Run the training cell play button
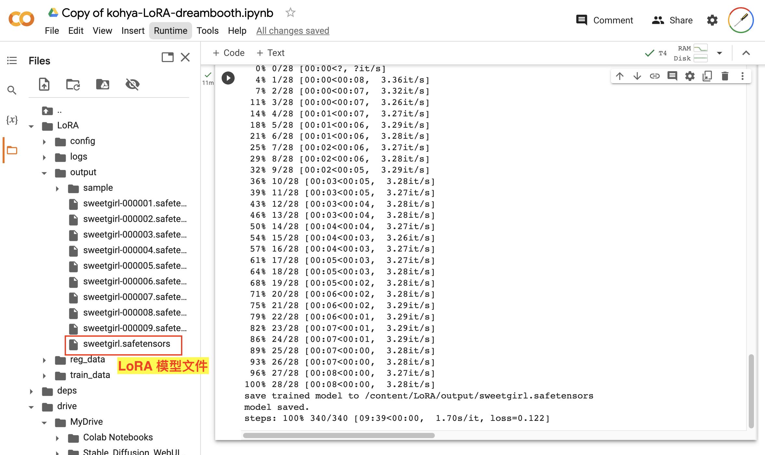 tap(228, 78)
